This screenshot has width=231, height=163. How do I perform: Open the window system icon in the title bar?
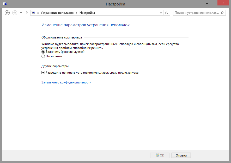(x=5, y=4)
